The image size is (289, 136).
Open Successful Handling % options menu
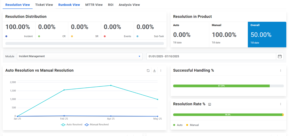[x=281, y=71]
